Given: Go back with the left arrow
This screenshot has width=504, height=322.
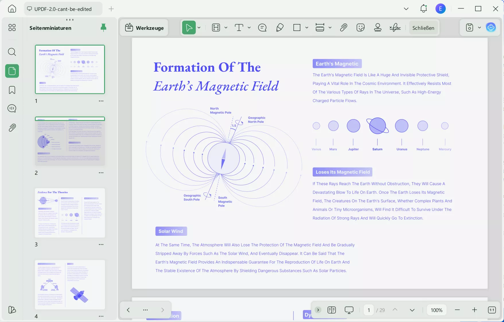Looking at the screenshot, I should coord(128,310).
